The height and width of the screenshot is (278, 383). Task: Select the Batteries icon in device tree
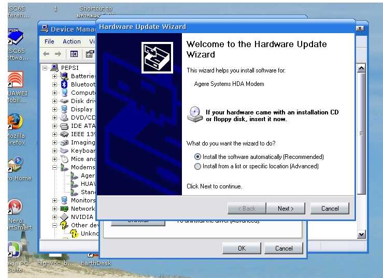64,76
